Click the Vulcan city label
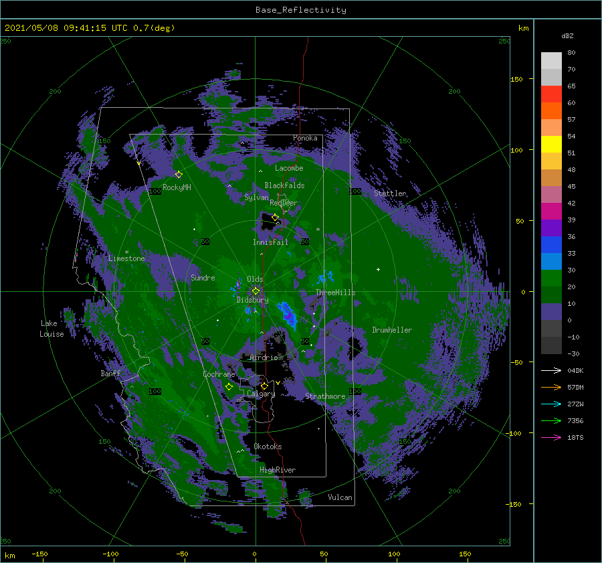 [x=340, y=497]
